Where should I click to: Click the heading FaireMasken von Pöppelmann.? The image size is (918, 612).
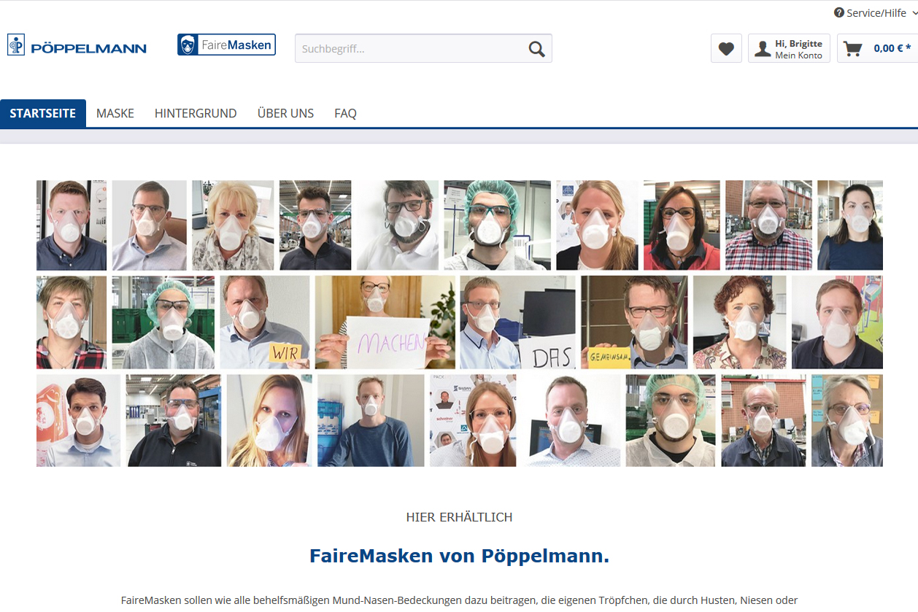point(459,556)
